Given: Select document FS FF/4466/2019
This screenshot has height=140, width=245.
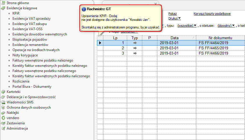Looking at the screenshot, I should pyautogui.click(x=213, y=53).
